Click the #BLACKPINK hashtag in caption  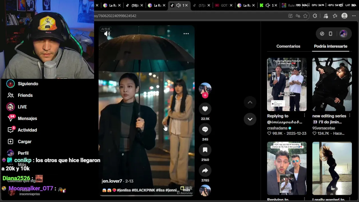(x=143, y=190)
